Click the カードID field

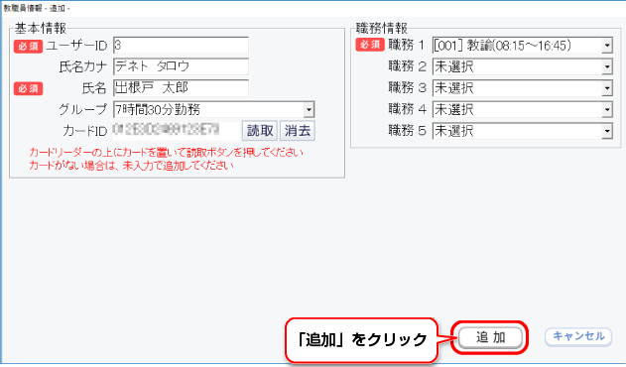176,130
